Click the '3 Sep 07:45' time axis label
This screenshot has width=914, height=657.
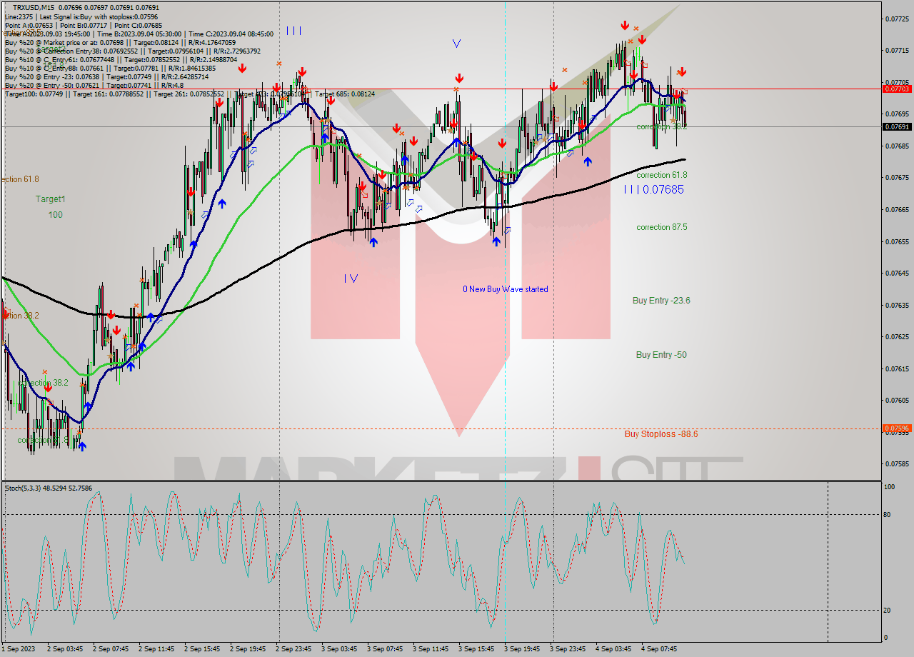point(385,649)
